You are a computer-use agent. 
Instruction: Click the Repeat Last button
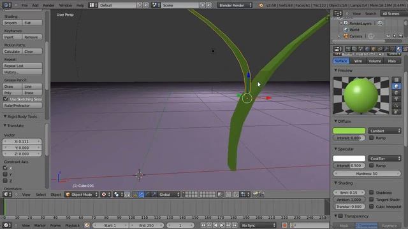pyautogui.click(x=22, y=66)
